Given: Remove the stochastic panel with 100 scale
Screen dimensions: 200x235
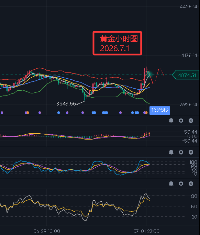Looking at the screenshot, I should 191,152.
